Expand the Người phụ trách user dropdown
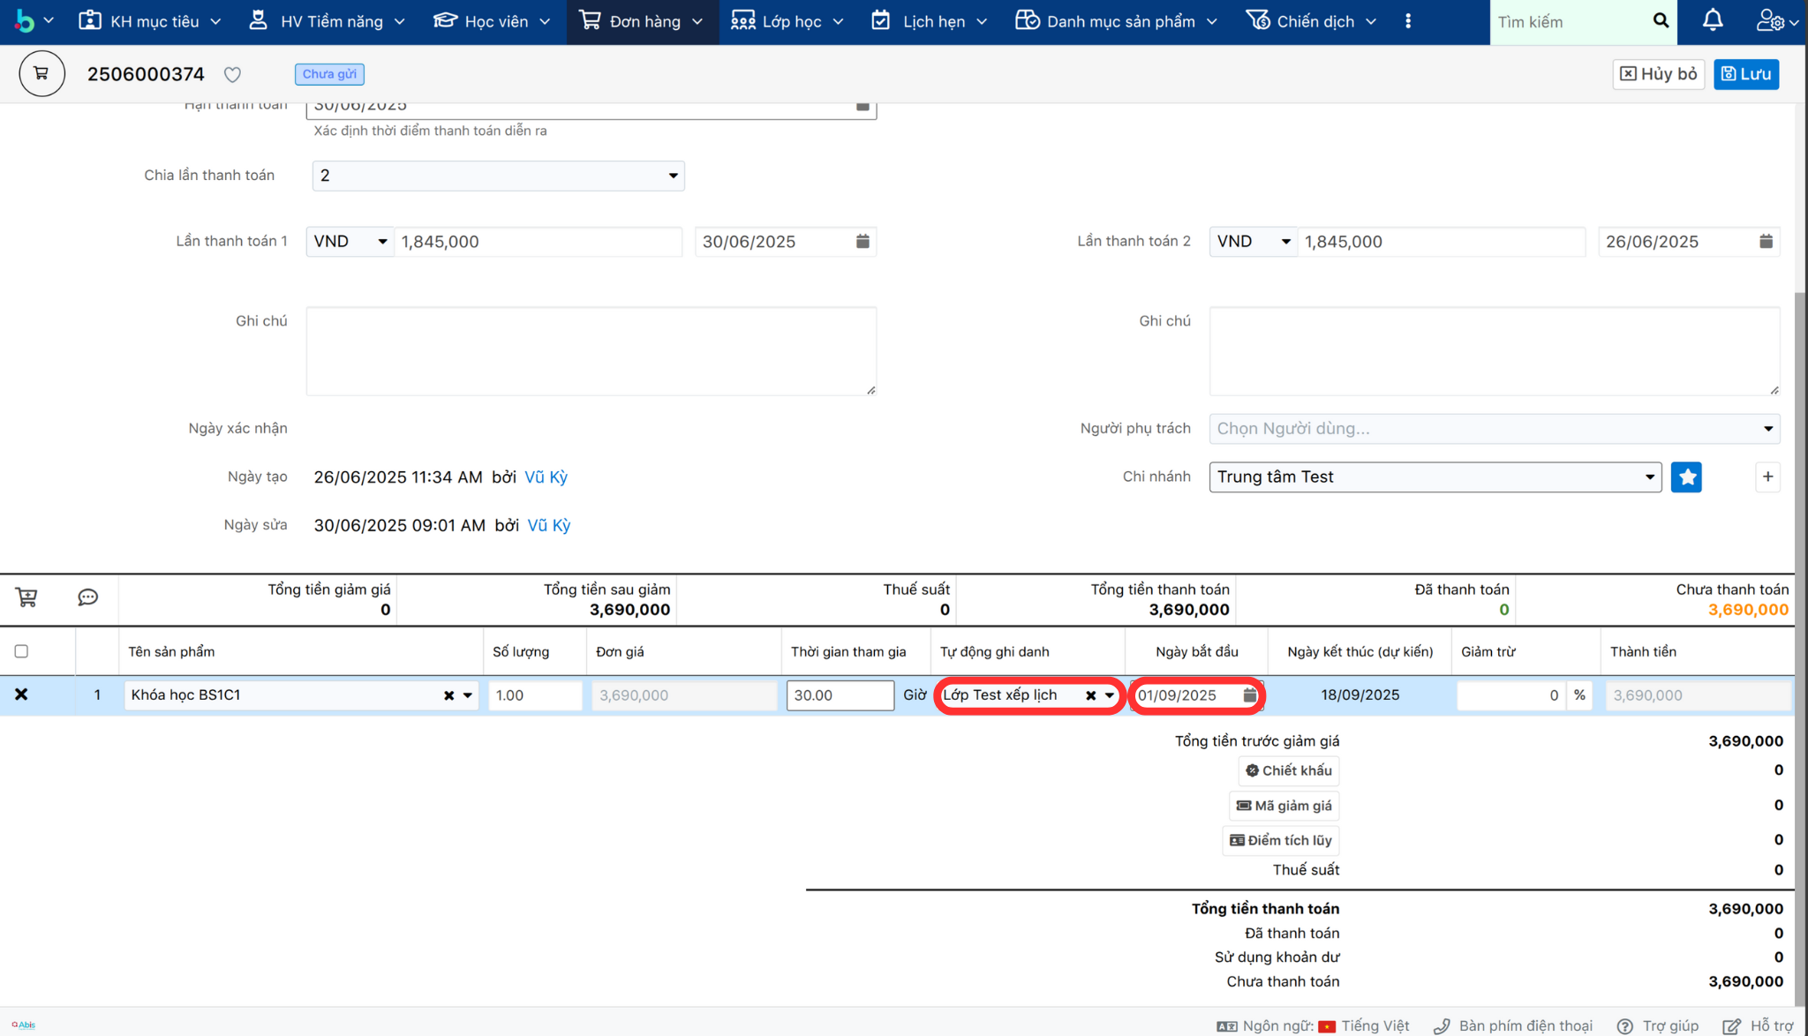 click(x=1494, y=429)
